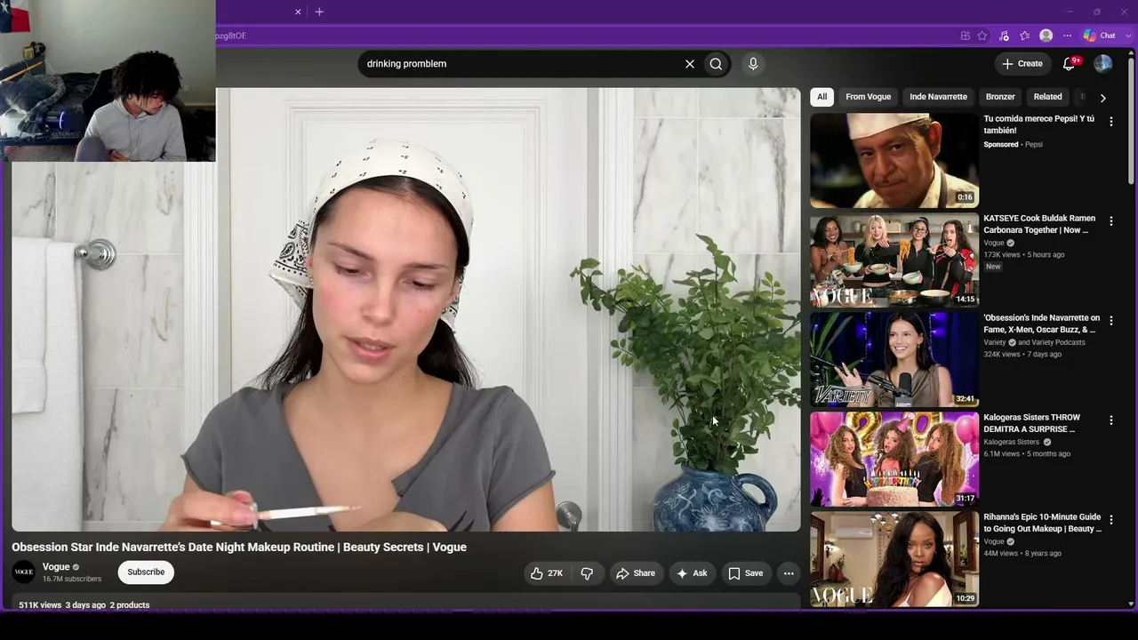Bookmark this page with the star icon
The width and height of the screenshot is (1138, 640).
click(982, 36)
